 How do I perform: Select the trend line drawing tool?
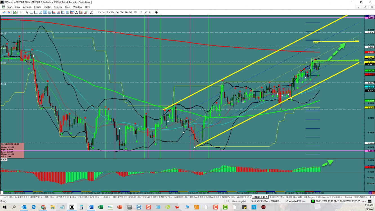[41, 12]
